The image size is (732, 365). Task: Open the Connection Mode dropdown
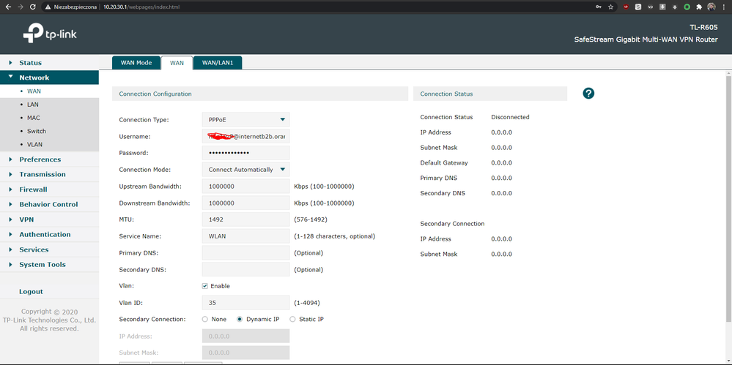[x=245, y=170]
